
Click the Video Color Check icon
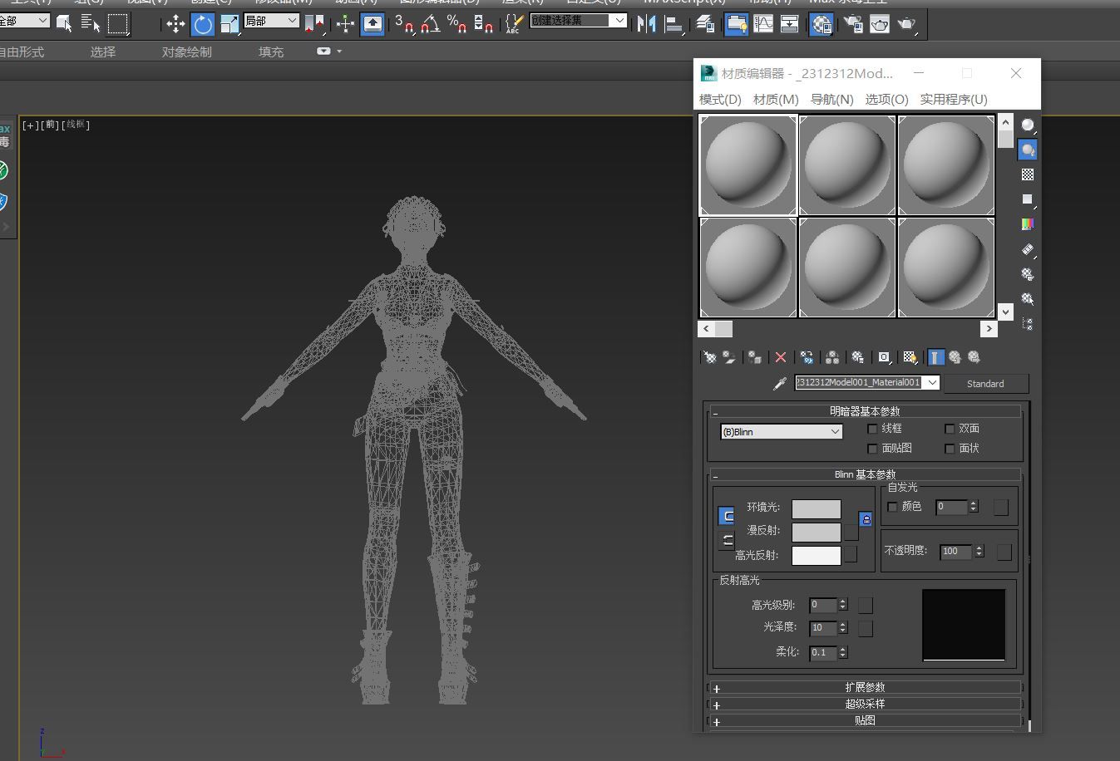(x=1029, y=224)
